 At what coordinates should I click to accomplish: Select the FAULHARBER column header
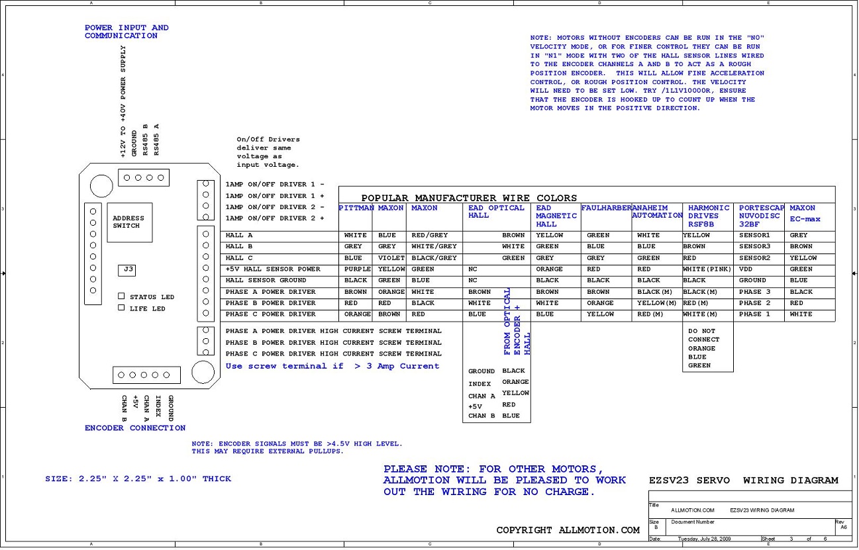606,208
